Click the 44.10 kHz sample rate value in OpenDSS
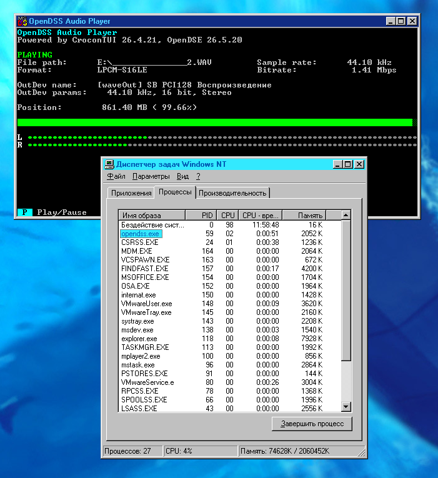438x478 pixels. click(369, 62)
